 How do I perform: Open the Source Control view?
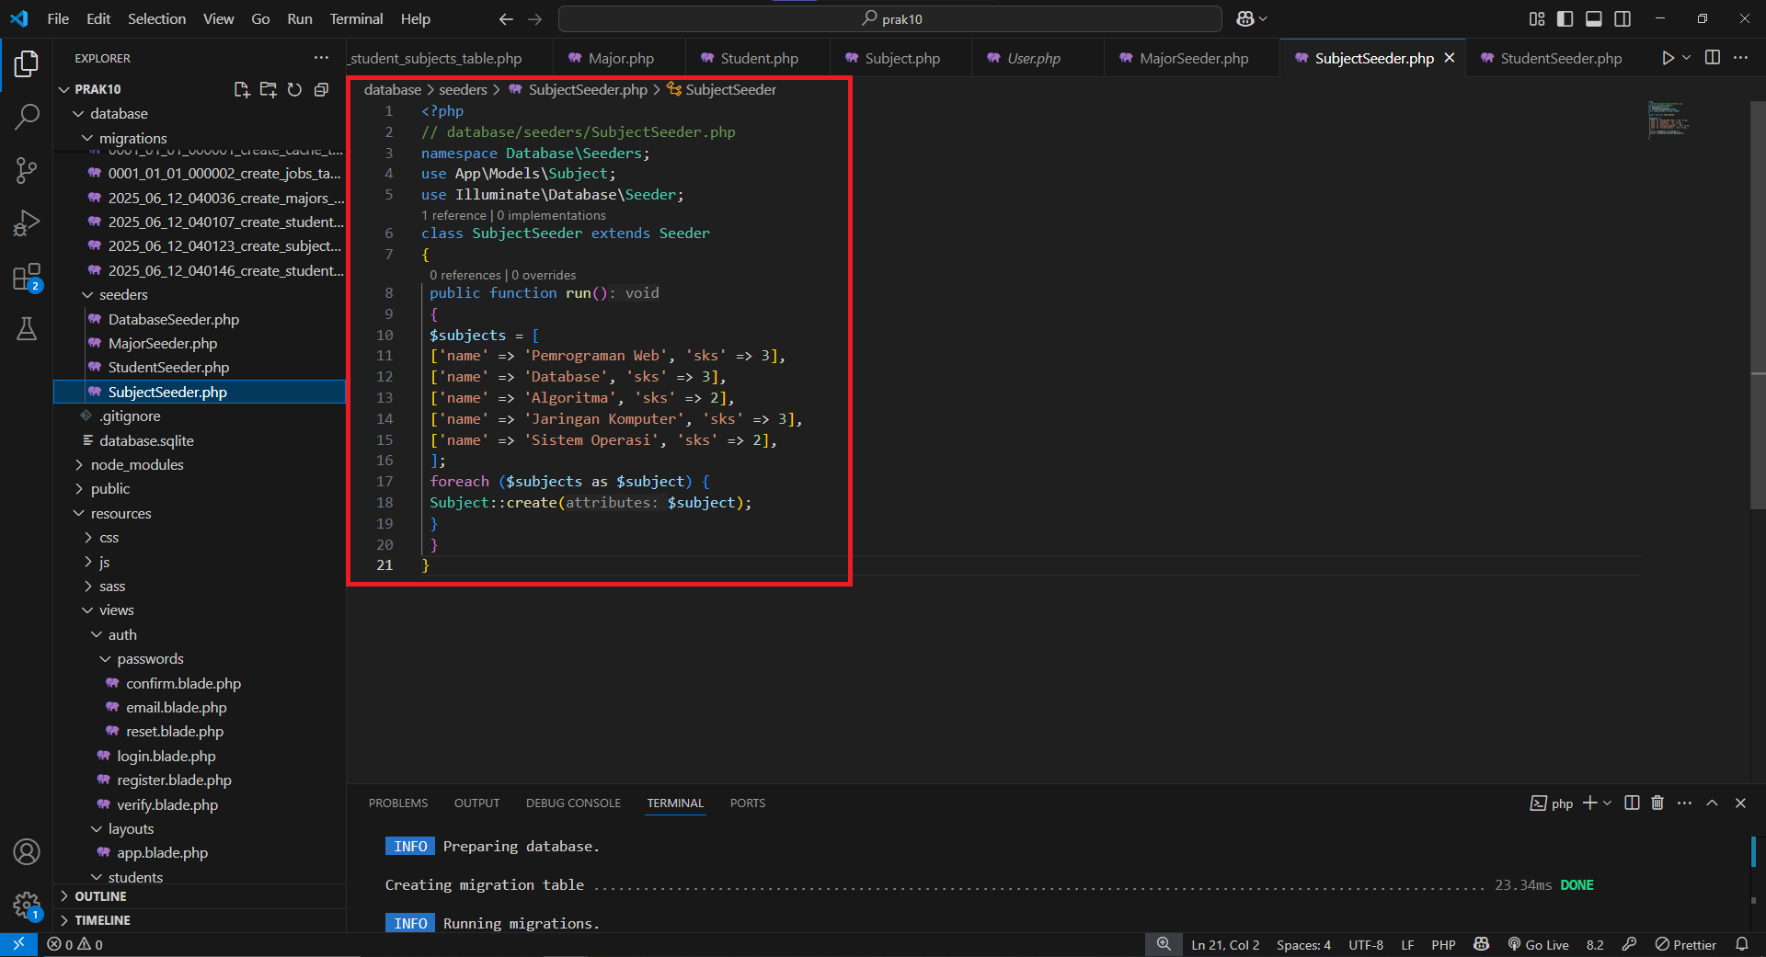click(27, 170)
